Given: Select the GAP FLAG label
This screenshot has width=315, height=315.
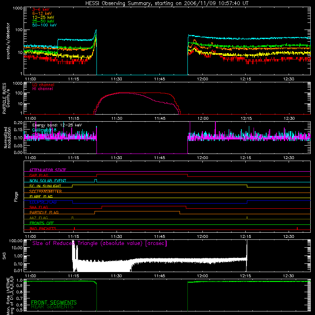Looking at the screenshot, I should [x=39, y=175].
